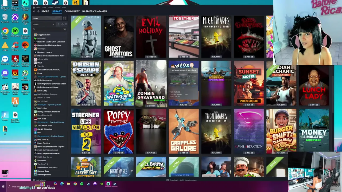Screen dimensions: 342x192
Task: Open the Lunch Lady cover
Action: (314, 83)
